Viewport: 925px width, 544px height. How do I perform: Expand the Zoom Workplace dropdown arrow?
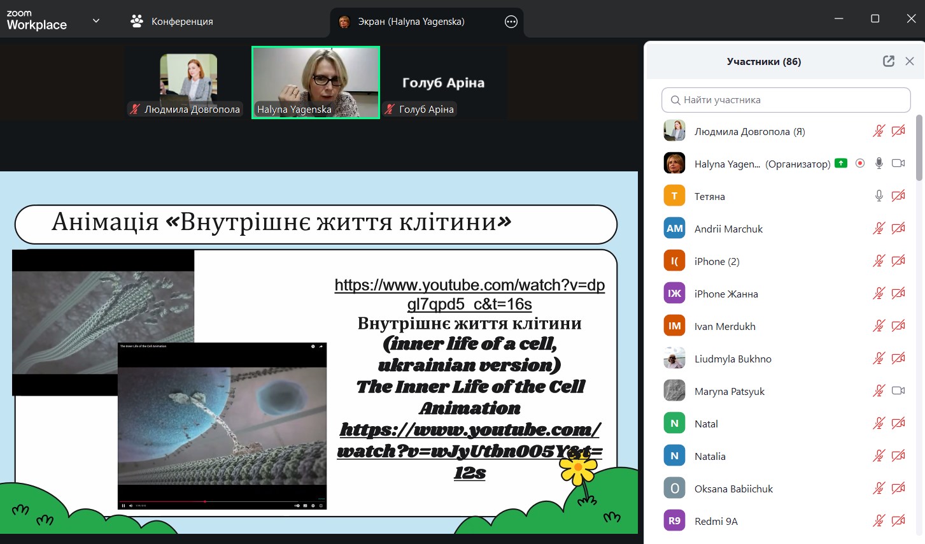tap(96, 21)
